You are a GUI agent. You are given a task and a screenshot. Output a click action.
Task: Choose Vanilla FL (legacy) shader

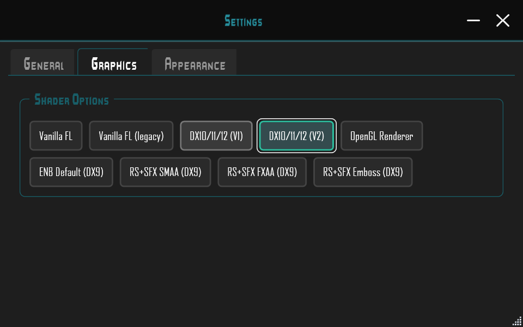[x=131, y=136]
